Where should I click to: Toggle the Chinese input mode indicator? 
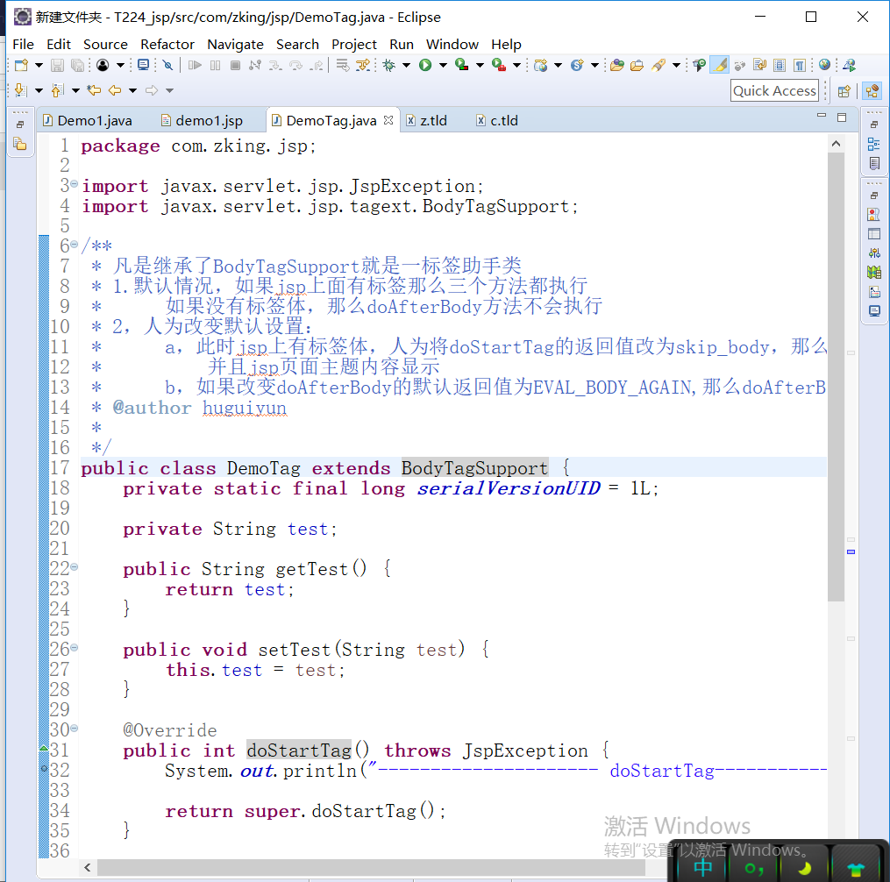pyautogui.click(x=702, y=867)
